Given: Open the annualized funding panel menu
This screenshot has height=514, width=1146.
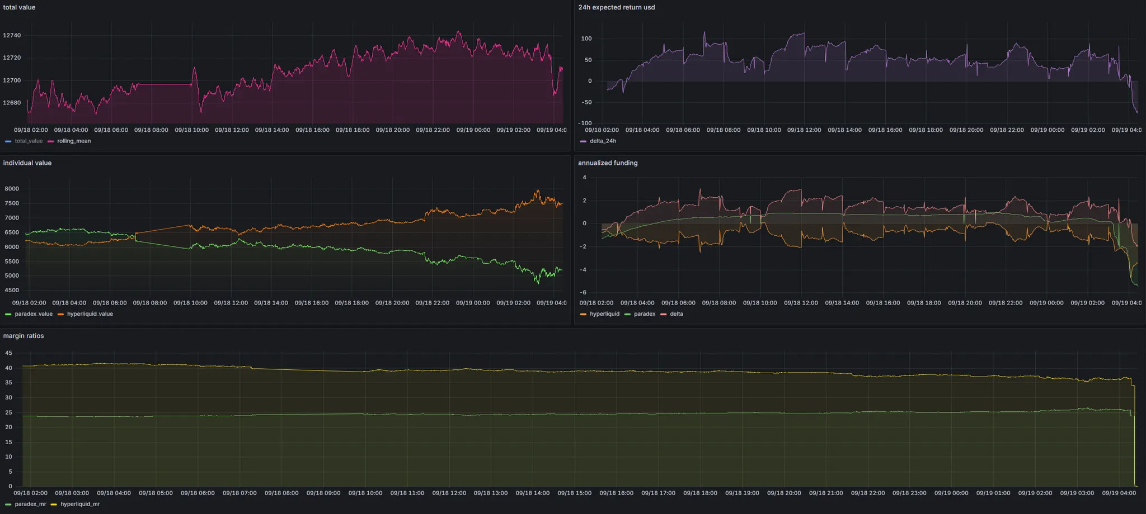Looking at the screenshot, I should 608,163.
